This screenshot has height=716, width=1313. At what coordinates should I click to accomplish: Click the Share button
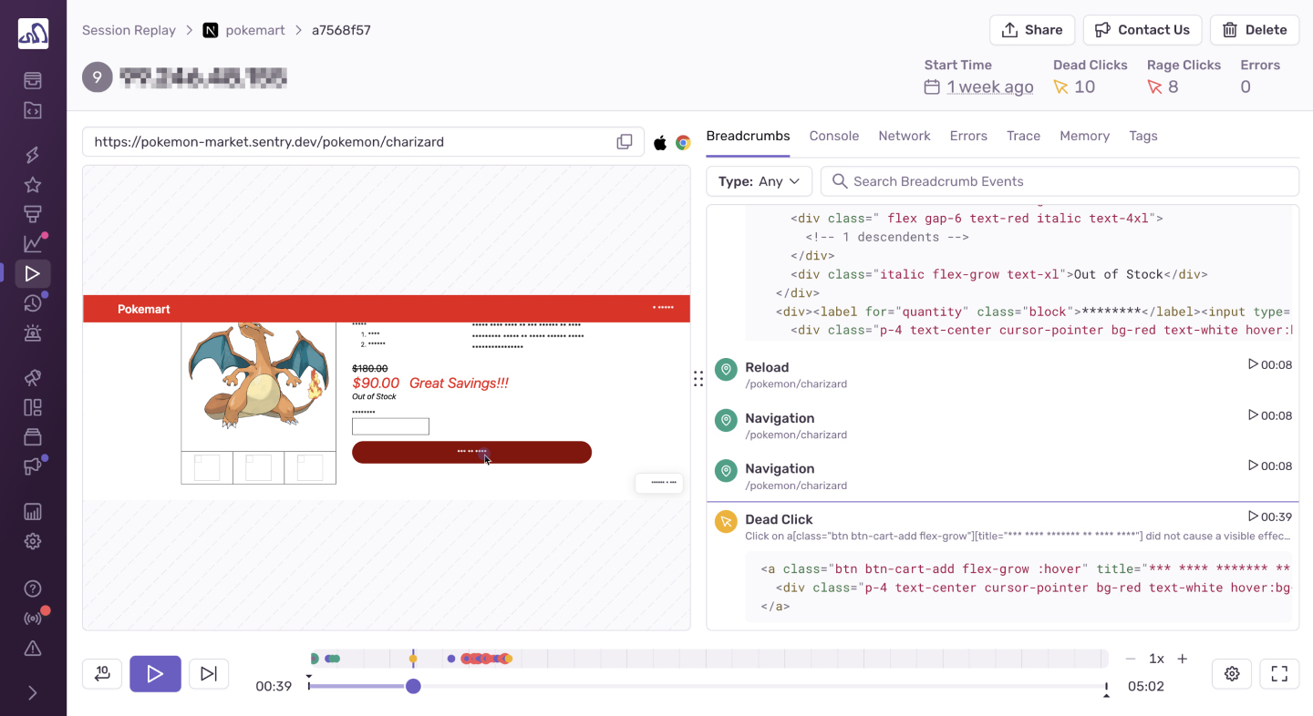pyautogui.click(x=1032, y=29)
